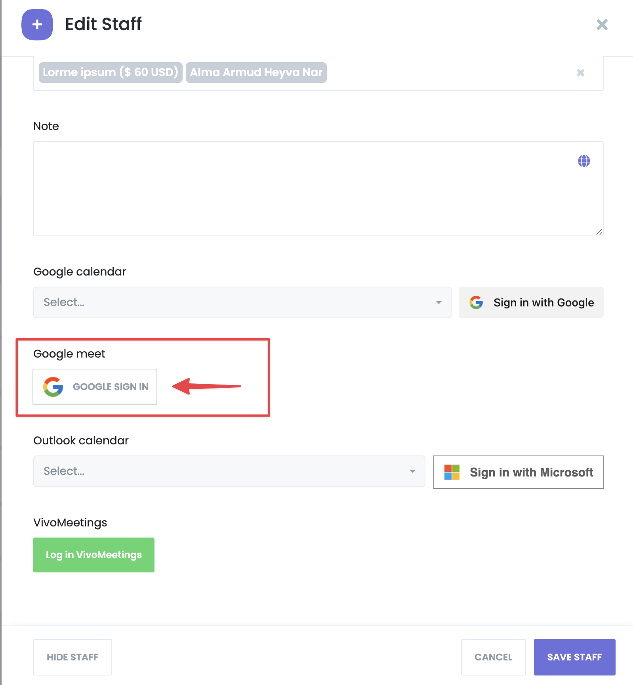Open the globe translation icon in Note
633x685 pixels.
click(x=584, y=161)
